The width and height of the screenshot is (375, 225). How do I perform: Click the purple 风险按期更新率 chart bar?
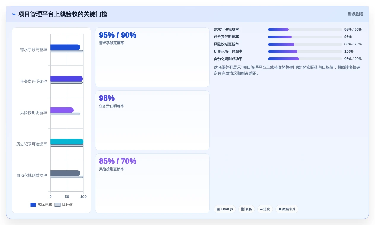click(x=62, y=110)
